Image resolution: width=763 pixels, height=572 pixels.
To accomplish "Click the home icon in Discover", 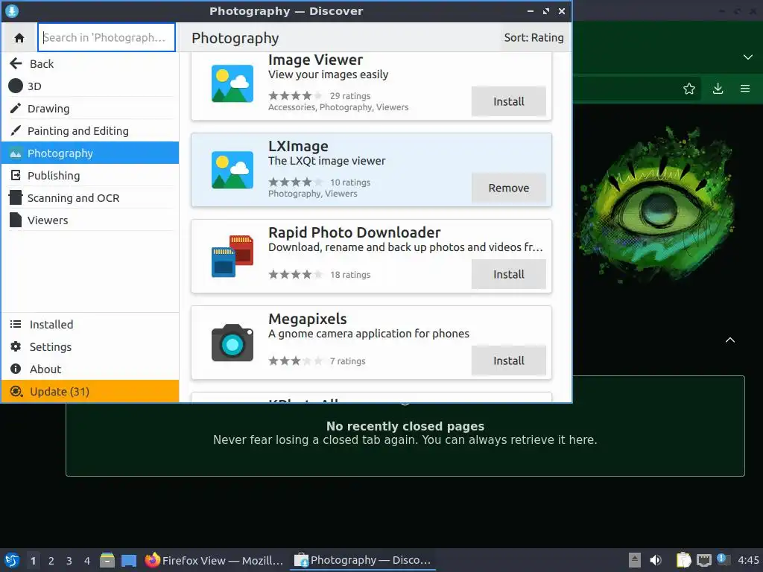I will click(19, 37).
